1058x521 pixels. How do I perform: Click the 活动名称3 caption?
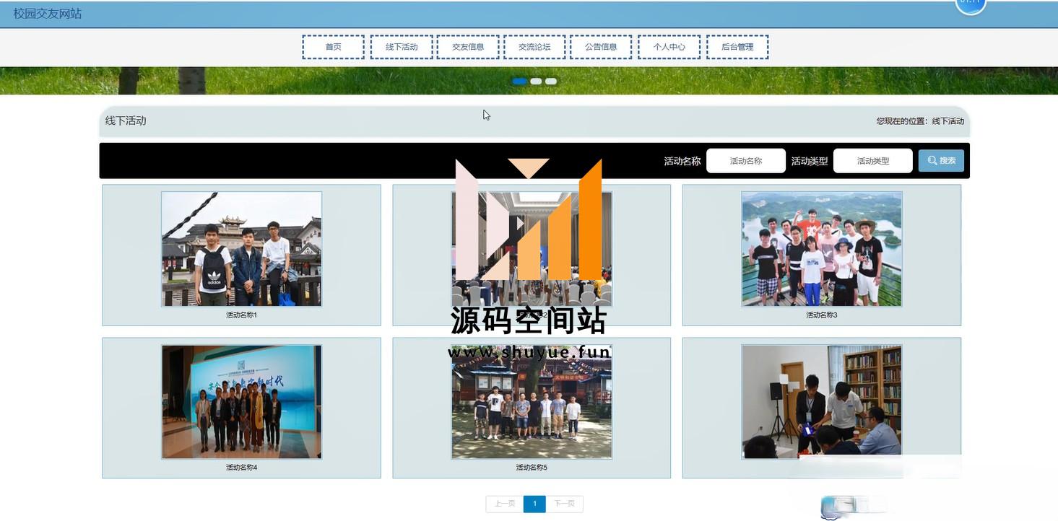pyautogui.click(x=822, y=315)
